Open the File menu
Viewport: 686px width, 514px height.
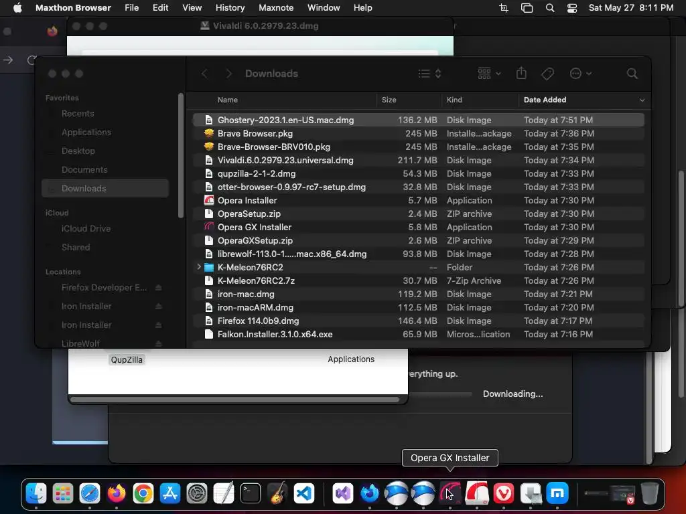pyautogui.click(x=132, y=8)
